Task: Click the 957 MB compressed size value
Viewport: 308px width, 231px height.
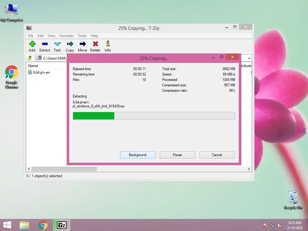Action: (229, 85)
